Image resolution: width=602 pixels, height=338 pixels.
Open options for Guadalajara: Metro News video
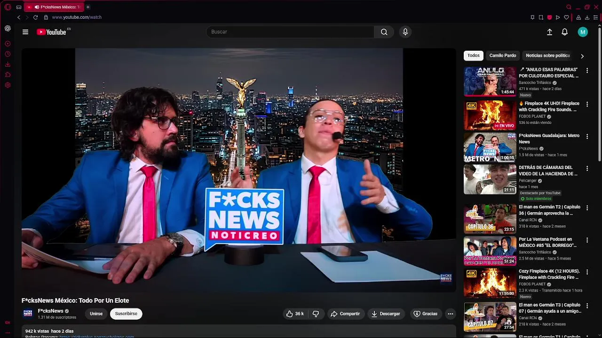[587, 136]
